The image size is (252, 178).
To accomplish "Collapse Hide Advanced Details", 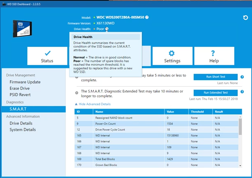I will click(x=93, y=104).
